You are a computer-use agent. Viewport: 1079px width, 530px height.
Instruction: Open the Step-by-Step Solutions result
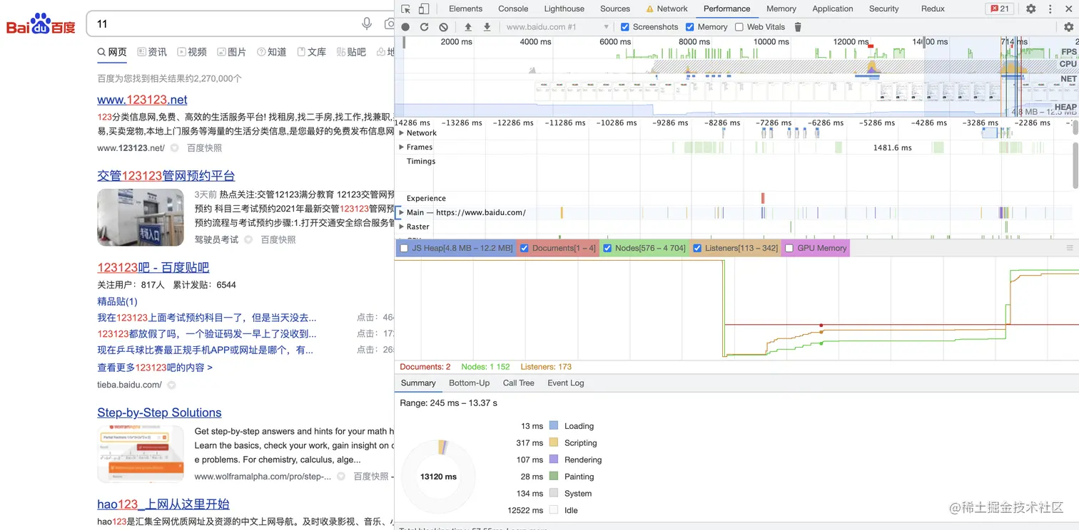159,412
